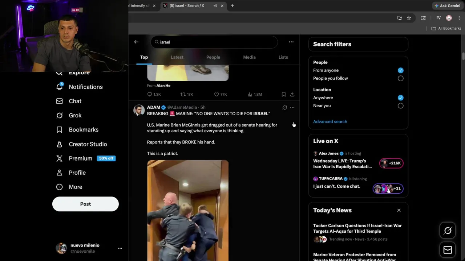The width and height of the screenshot is (465, 261).
Task: Open the Chat envelope icon in sidebar
Action: click(x=60, y=101)
